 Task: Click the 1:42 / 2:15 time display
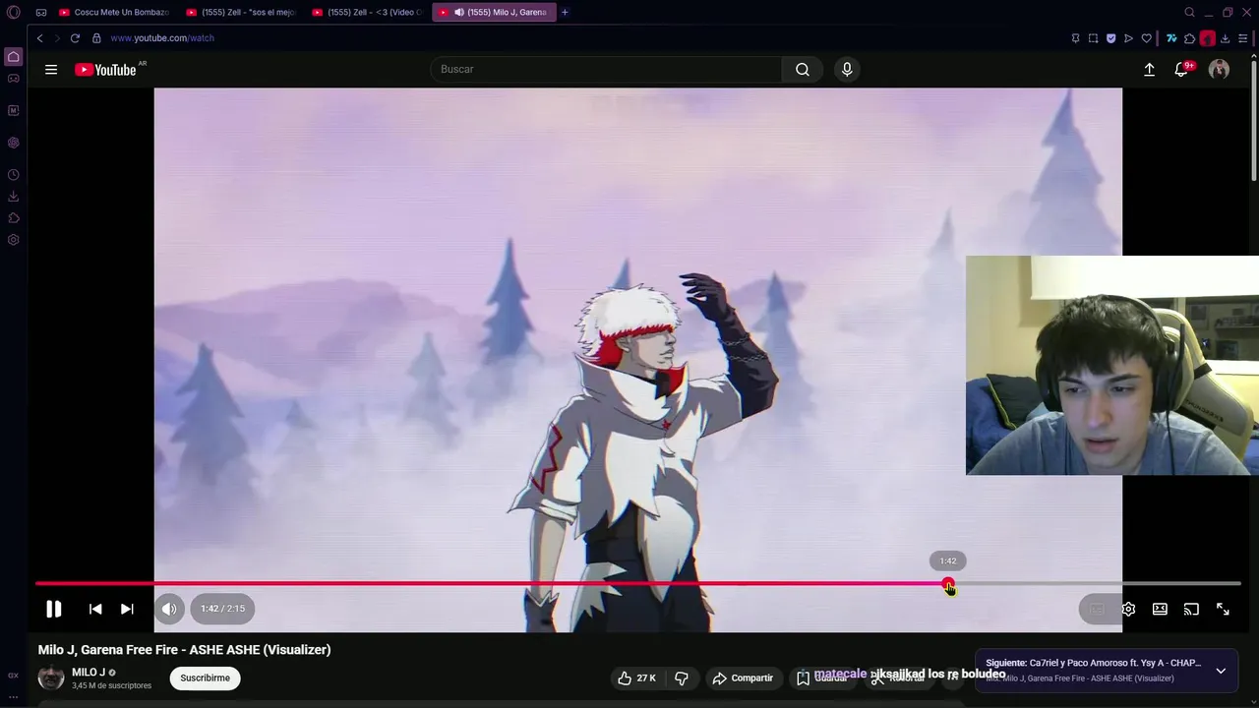222,609
